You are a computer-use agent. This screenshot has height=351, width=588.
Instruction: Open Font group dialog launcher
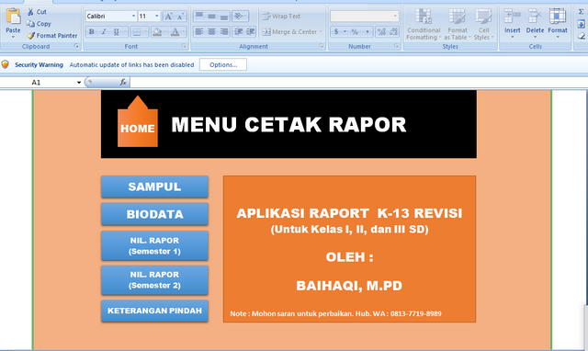(184, 46)
